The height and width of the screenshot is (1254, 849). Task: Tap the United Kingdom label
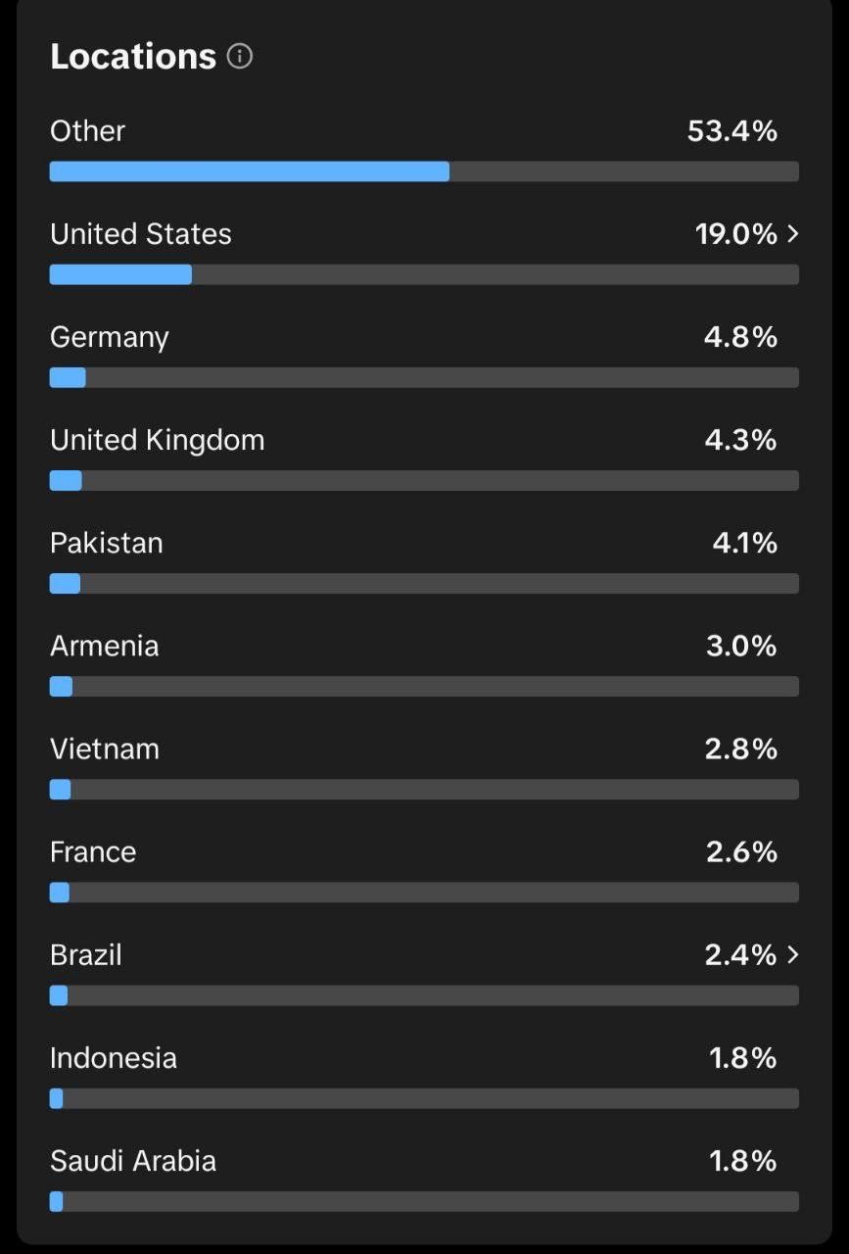(158, 440)
